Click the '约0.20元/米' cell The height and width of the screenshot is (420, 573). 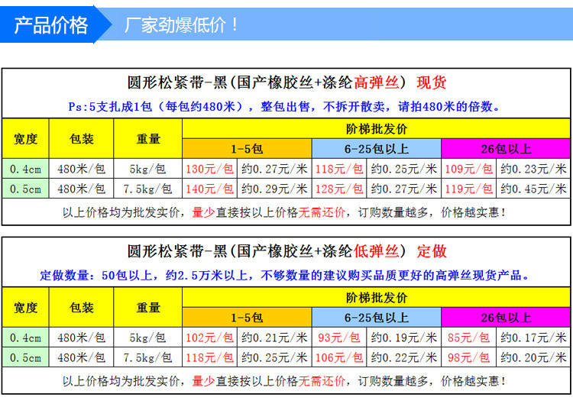click(x=533, y=357)
